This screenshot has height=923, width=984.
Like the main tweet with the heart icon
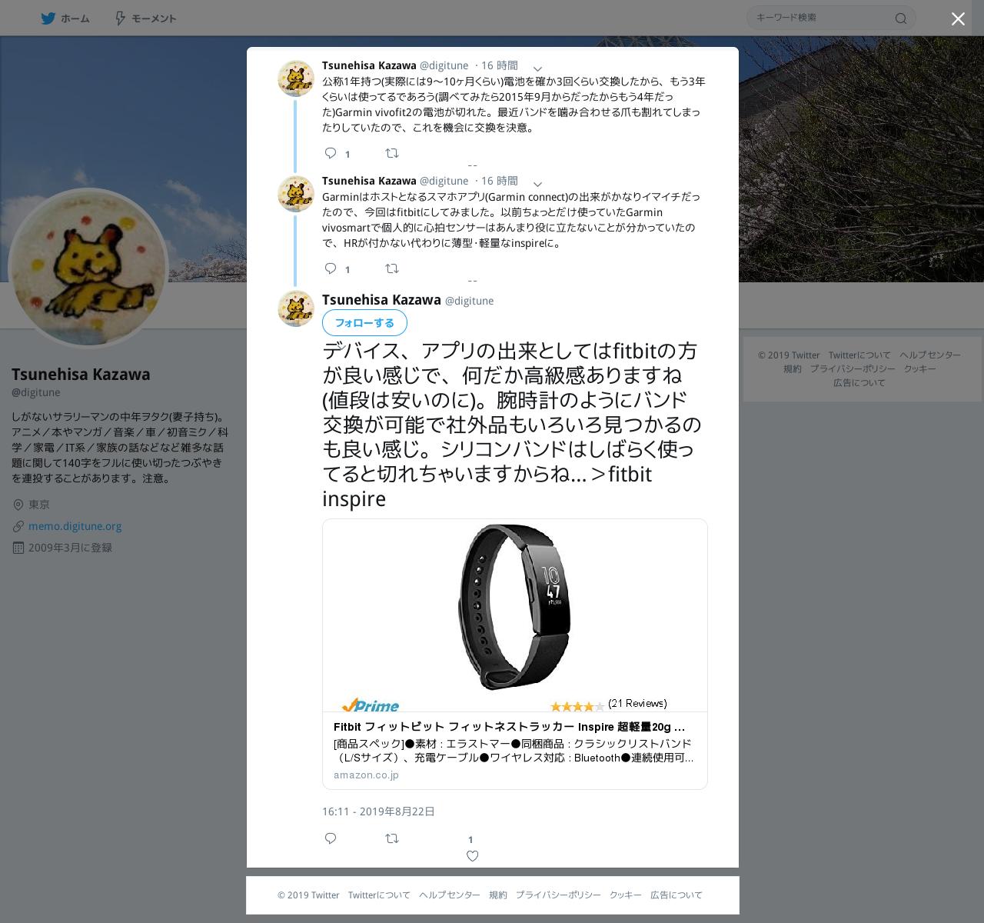472,856
